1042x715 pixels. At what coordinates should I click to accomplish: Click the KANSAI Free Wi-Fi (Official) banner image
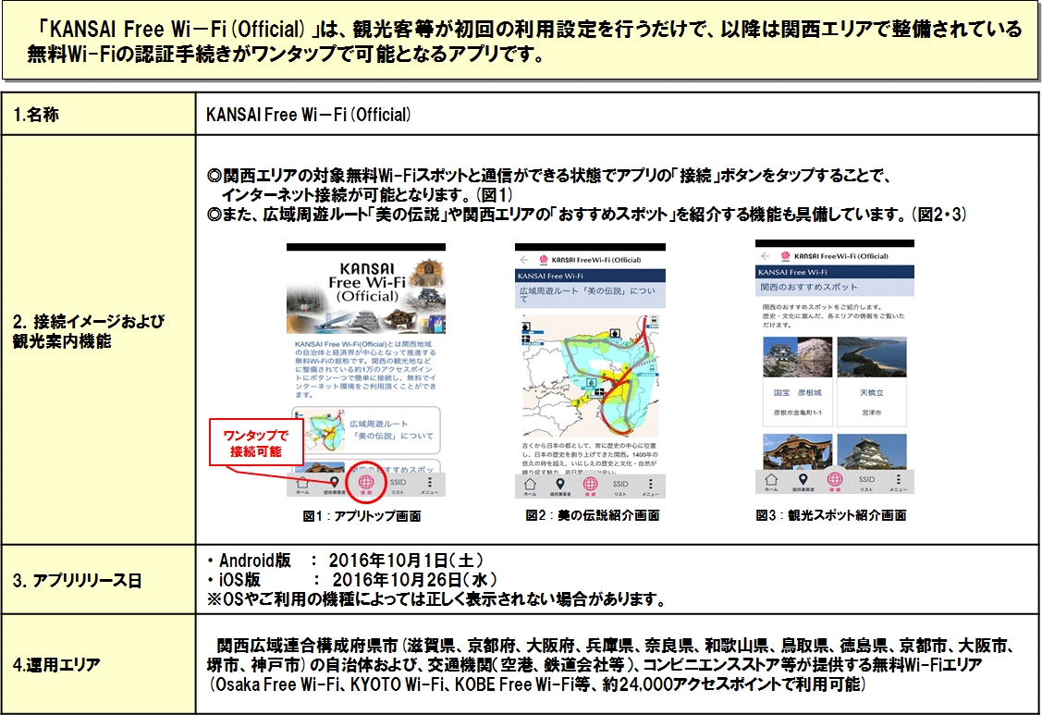click(366, 293)
